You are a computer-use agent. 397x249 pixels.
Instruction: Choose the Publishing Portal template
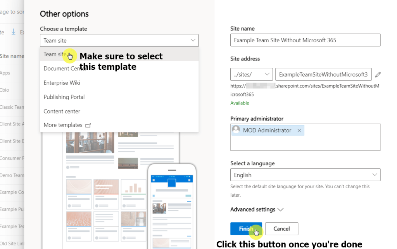tap(119, 97)
